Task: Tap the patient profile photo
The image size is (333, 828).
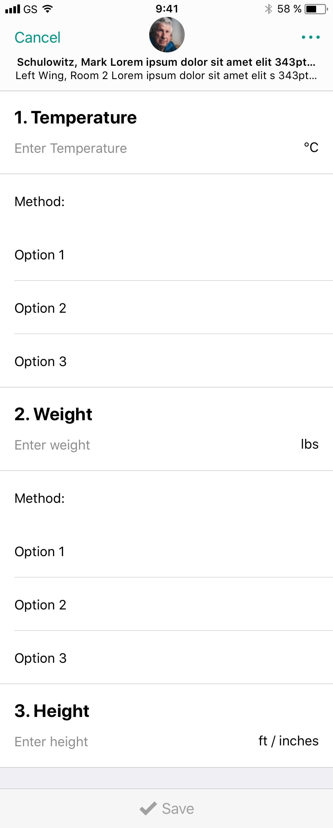Action: [167, 35]
